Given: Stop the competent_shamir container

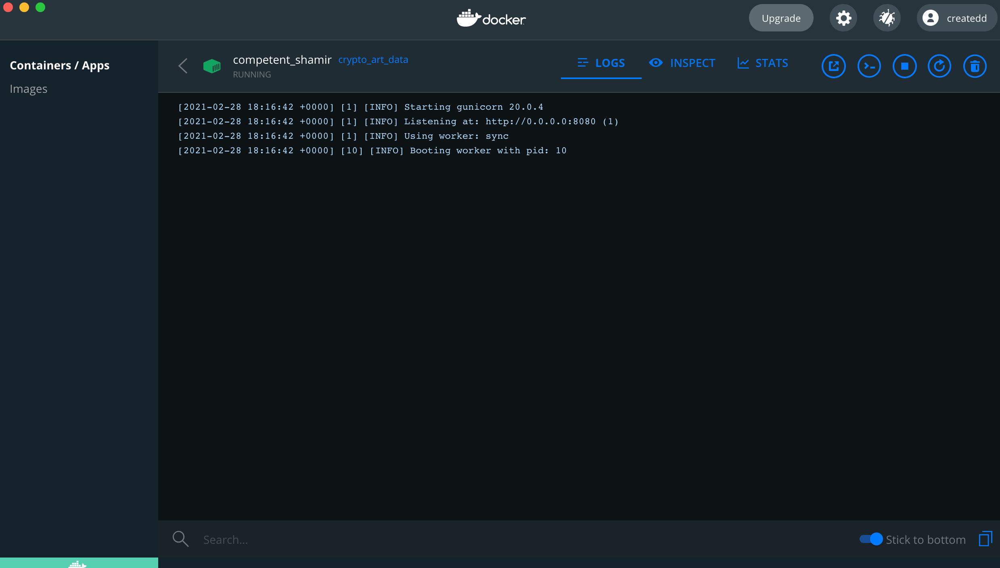Looking at the screenshot, I should click(904, 66).
